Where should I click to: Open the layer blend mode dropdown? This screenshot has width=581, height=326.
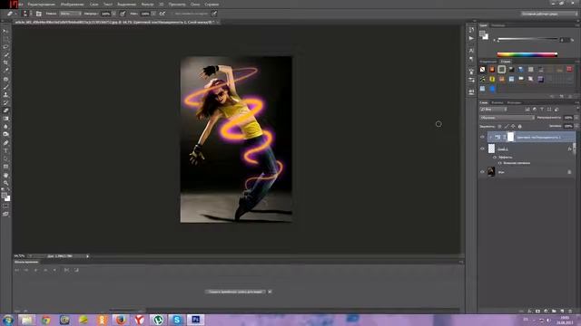(x=507, y=118)
